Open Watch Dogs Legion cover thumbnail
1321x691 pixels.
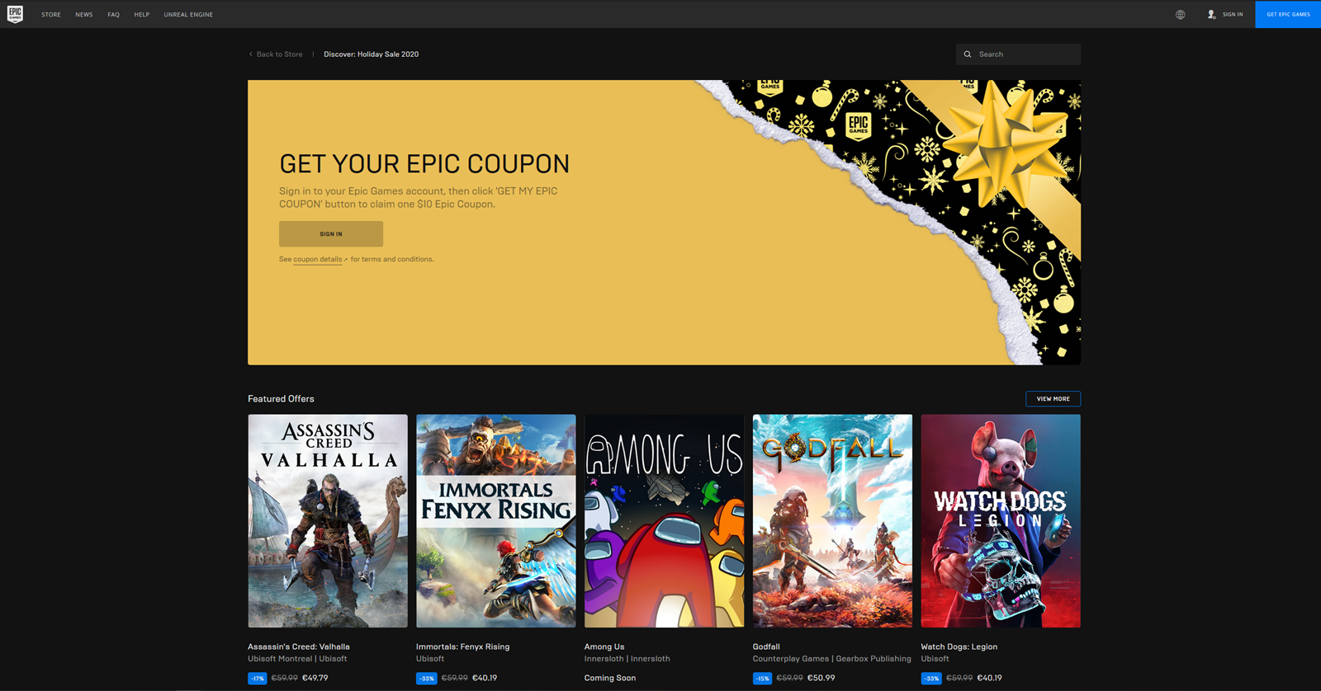pos(1001,521)
